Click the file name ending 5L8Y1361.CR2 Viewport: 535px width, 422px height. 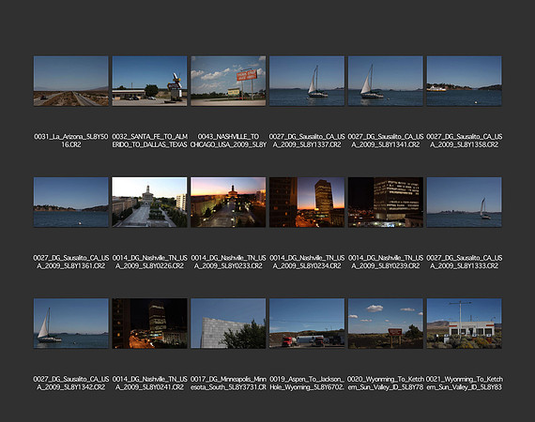click(x=71, y=262)
